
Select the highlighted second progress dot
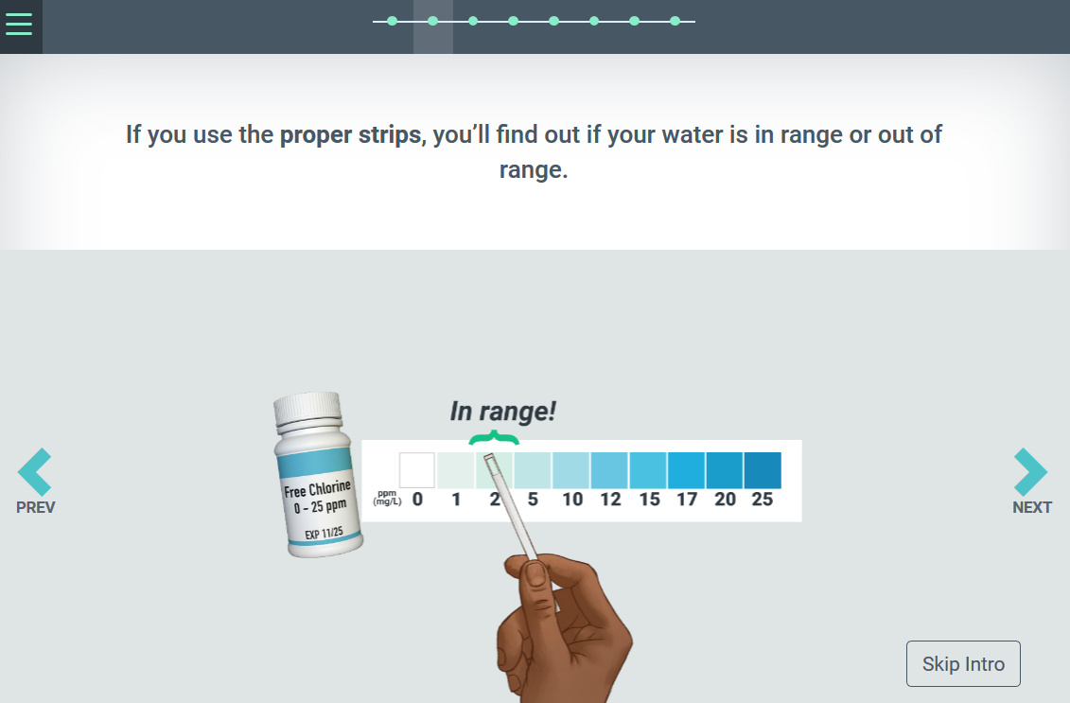(432, 21)
